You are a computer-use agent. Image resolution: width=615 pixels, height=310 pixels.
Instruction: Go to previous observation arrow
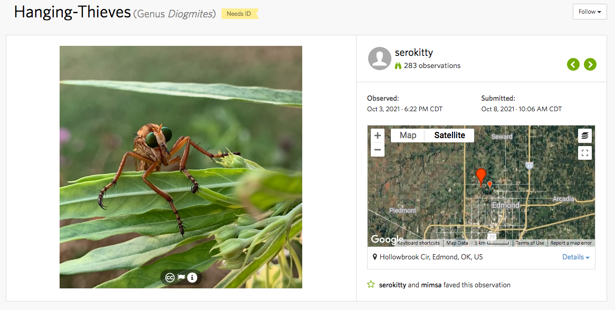[573, 64]
